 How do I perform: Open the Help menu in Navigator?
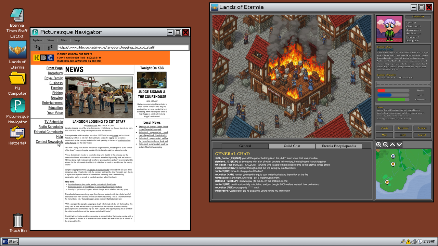click(77, 40)
